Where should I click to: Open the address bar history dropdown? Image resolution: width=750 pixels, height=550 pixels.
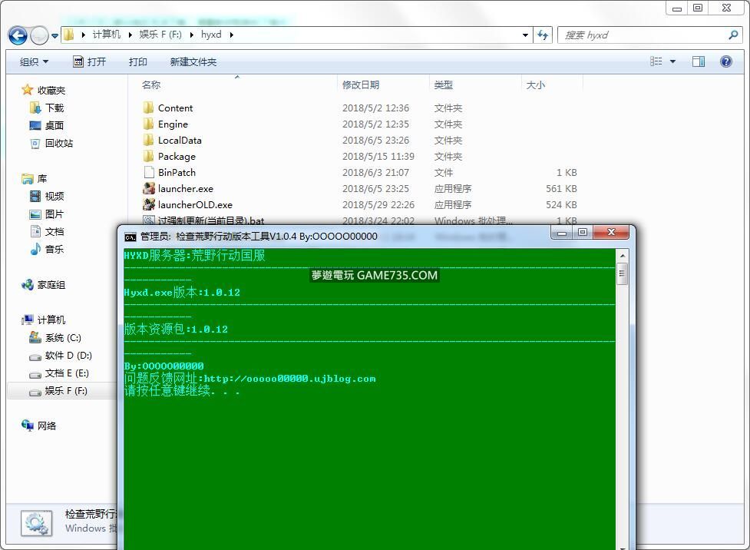point(525,35)
